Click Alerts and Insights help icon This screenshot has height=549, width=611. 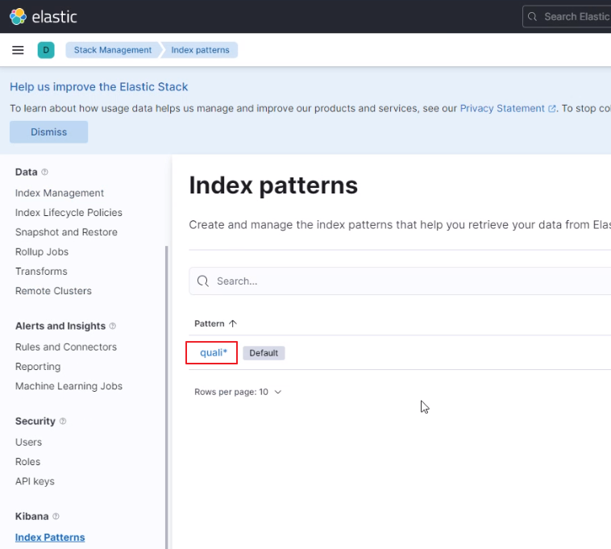pos(113,326)
